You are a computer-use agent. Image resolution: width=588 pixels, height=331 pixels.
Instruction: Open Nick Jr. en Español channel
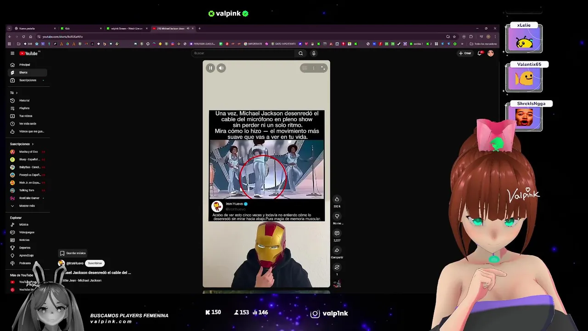click(x=28, y=183)
